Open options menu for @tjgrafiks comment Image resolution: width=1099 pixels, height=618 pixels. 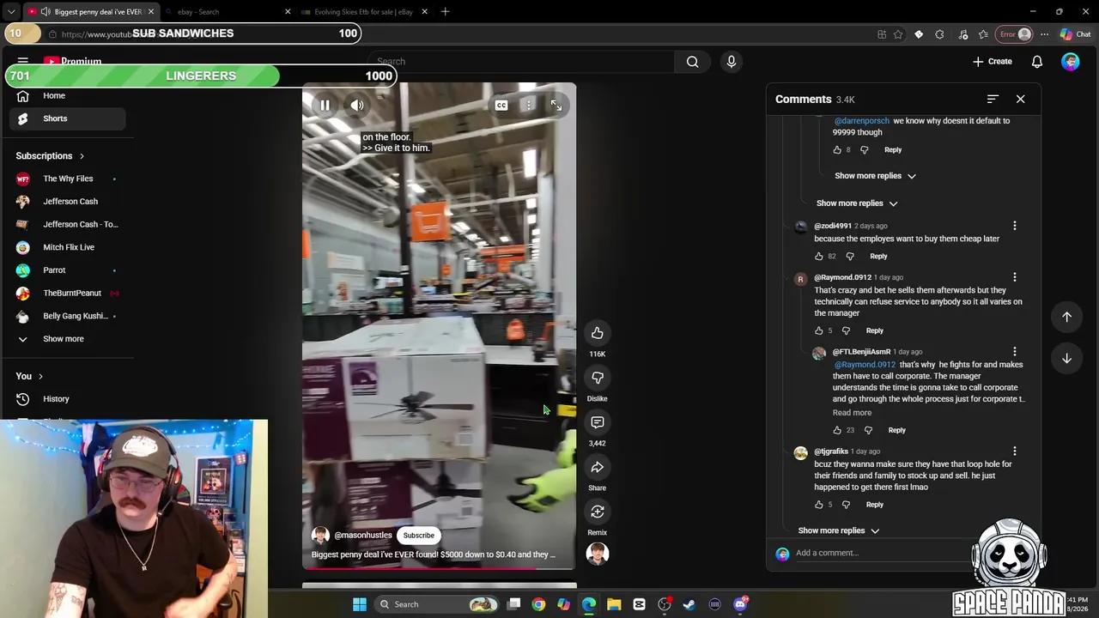click(1015, 451)
